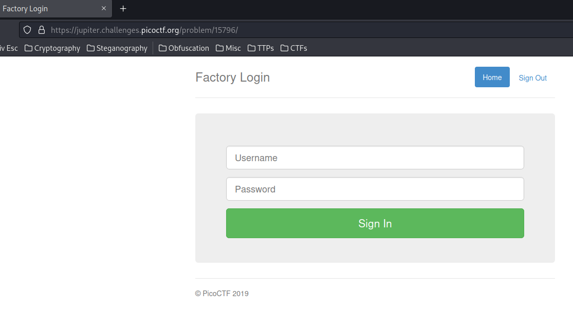The height and width of the screenshot is (310, 573).
Task: Click the tracking protection shield icon
Action: point(27,30)
